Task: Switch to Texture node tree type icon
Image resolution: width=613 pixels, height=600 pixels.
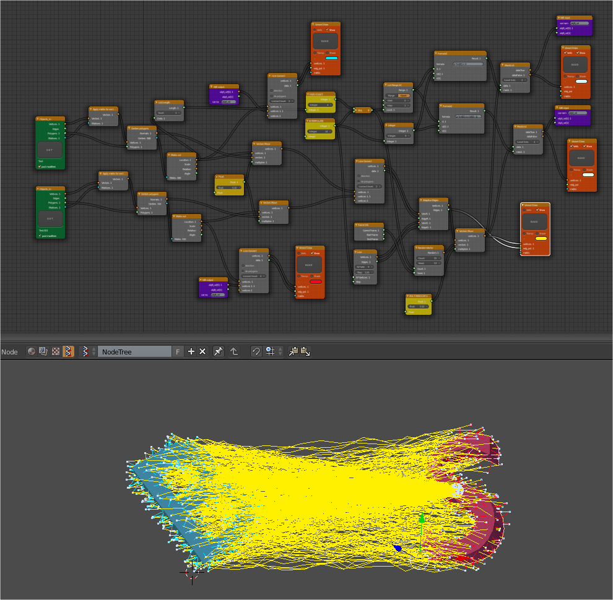Action: [x=56, y=351]
